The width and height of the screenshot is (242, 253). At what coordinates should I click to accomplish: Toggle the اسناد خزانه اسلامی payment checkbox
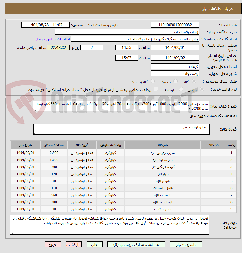pyautogui.click(x=156, y=89)
